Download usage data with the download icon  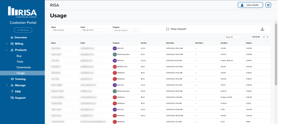click(x=262, y=29)
